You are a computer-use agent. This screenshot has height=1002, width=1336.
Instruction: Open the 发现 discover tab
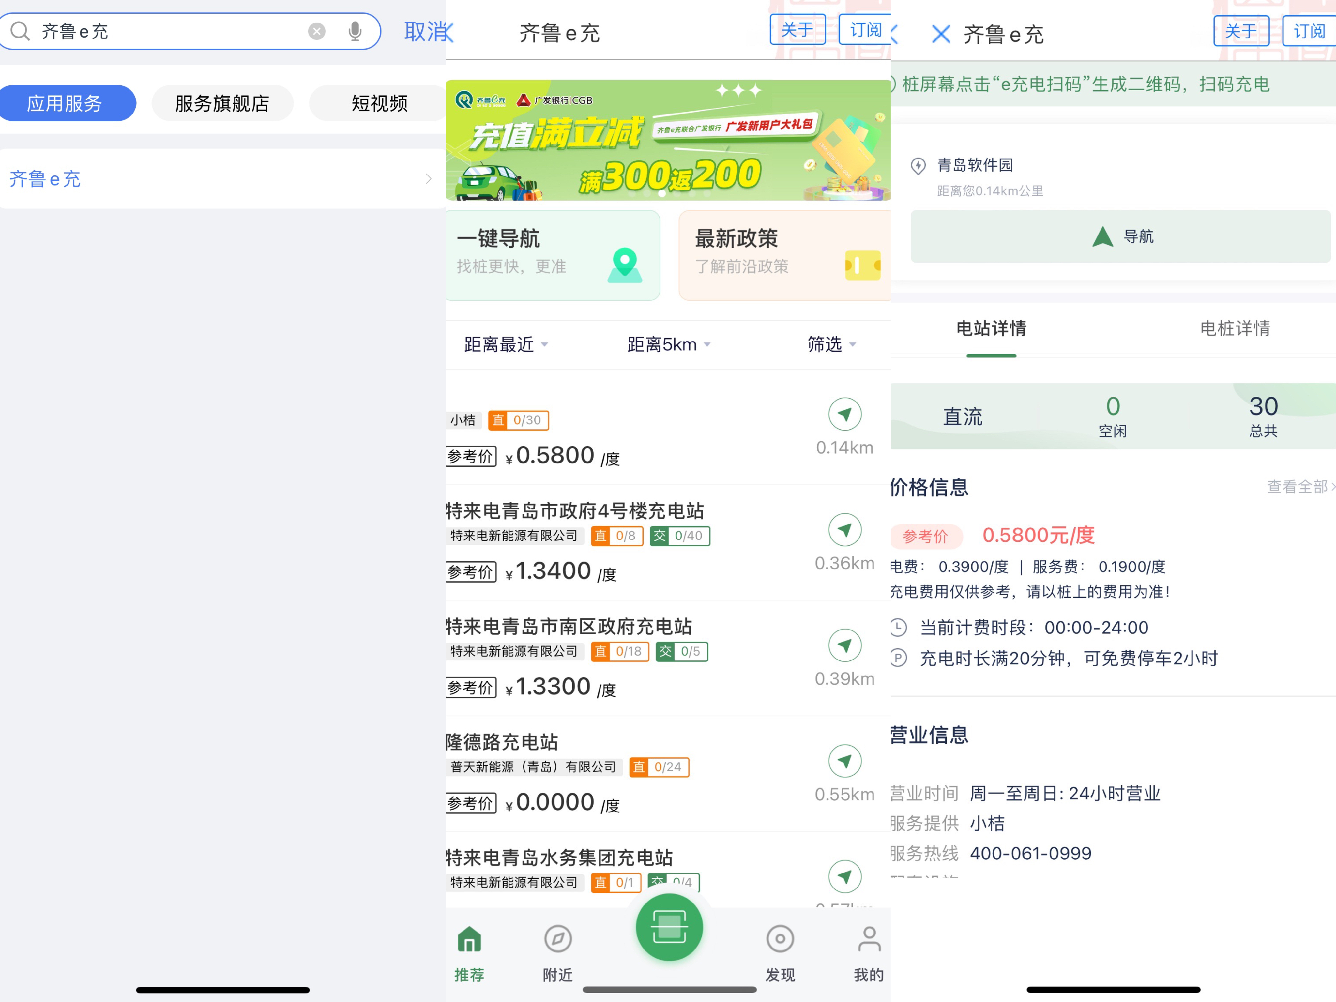pos(780,954)
